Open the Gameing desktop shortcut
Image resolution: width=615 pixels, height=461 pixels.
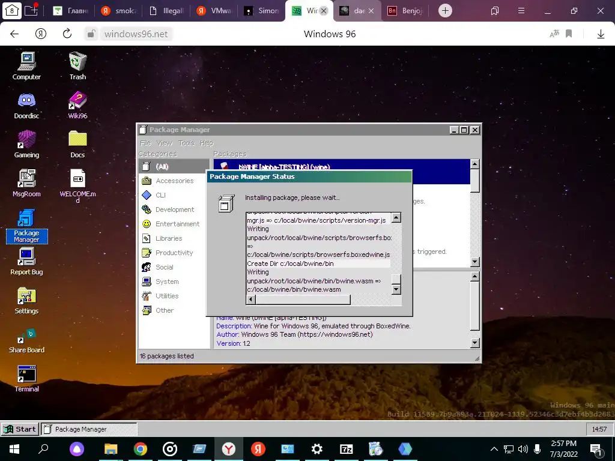pyautogui.click(x=26, y=144)
